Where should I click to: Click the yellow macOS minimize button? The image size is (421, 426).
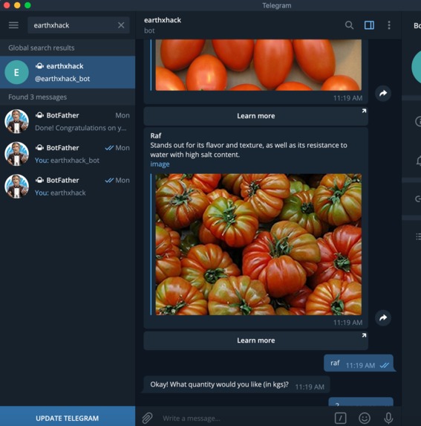pyautogui.click(x=17, y=5)
